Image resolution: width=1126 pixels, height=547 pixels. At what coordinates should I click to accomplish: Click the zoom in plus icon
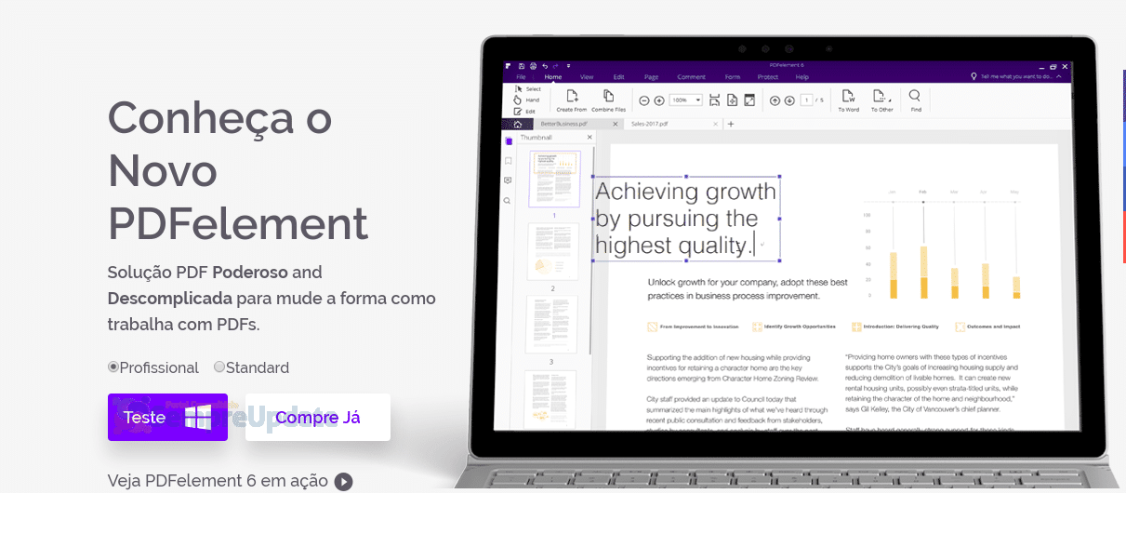coord(659,100)
